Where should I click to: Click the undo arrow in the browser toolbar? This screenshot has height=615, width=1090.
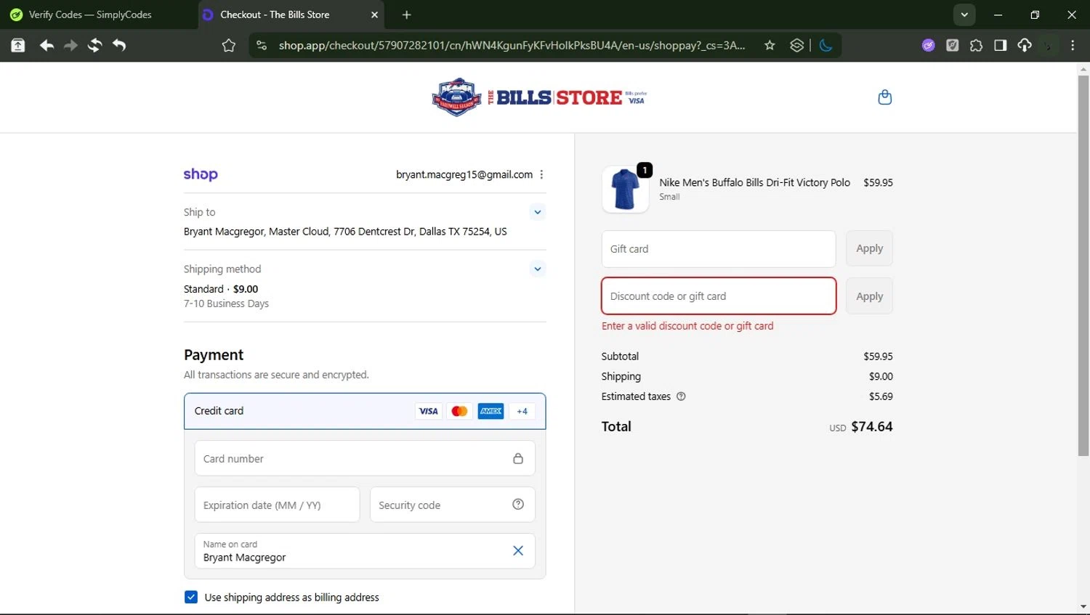coord(119,45)
